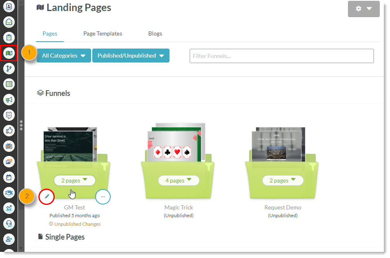This screenshot has width=390, height=258.
Task: Click the Request Demo funnel name
Action: click(283, 207)
